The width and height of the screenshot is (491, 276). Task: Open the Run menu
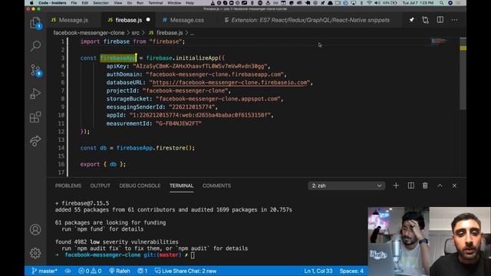(140, 3)
